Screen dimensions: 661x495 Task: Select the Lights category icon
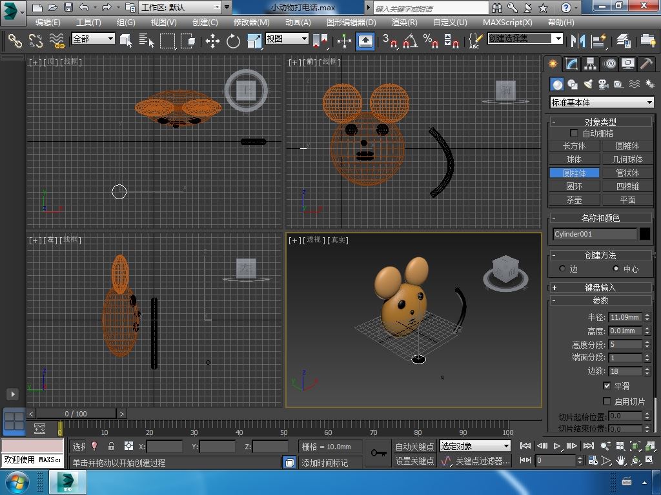pyautogui.click(x=588, y=84)
